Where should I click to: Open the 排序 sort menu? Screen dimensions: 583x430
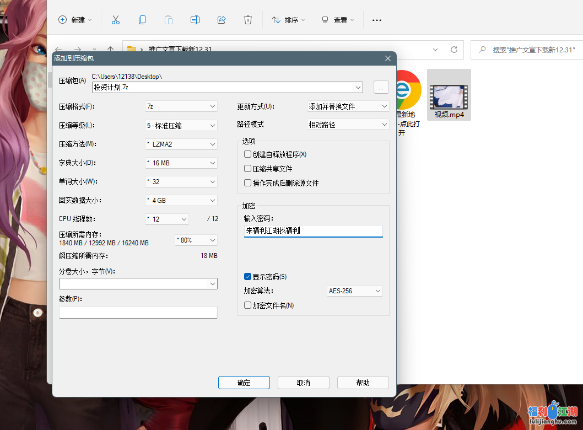[x=288, y=20]
